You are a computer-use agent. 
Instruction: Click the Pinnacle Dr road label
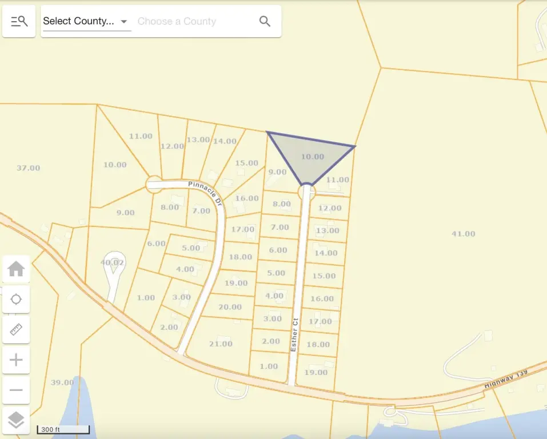(x=205, y=193)
